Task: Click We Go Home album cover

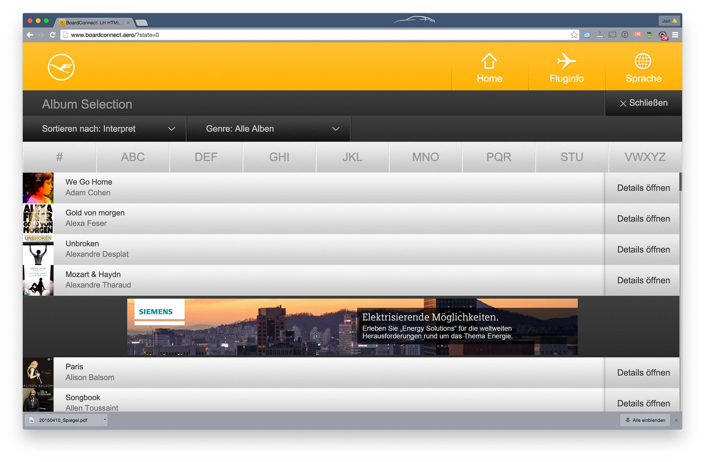Action: (38, 188)
